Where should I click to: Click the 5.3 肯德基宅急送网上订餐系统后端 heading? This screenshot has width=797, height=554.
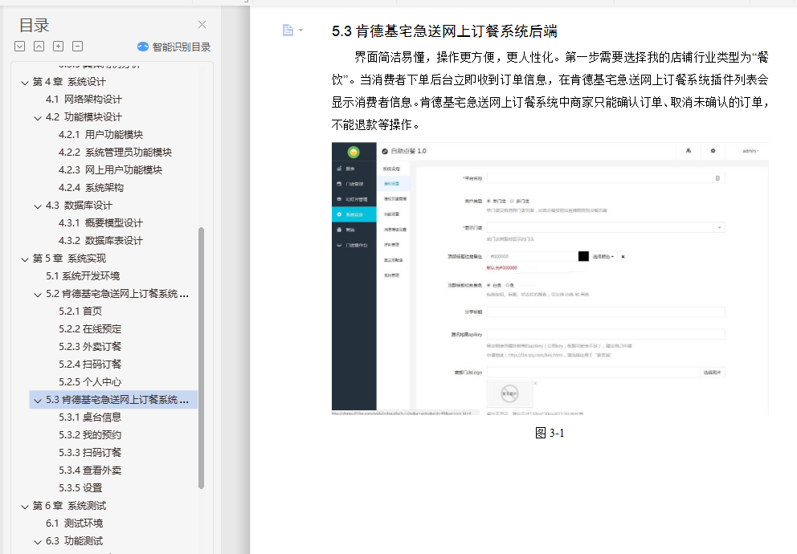444,31
